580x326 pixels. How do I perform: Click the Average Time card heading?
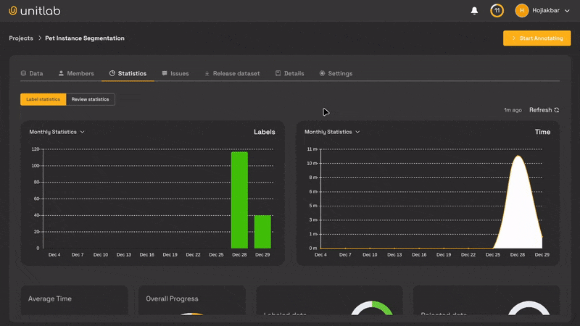tap(50, 298)
